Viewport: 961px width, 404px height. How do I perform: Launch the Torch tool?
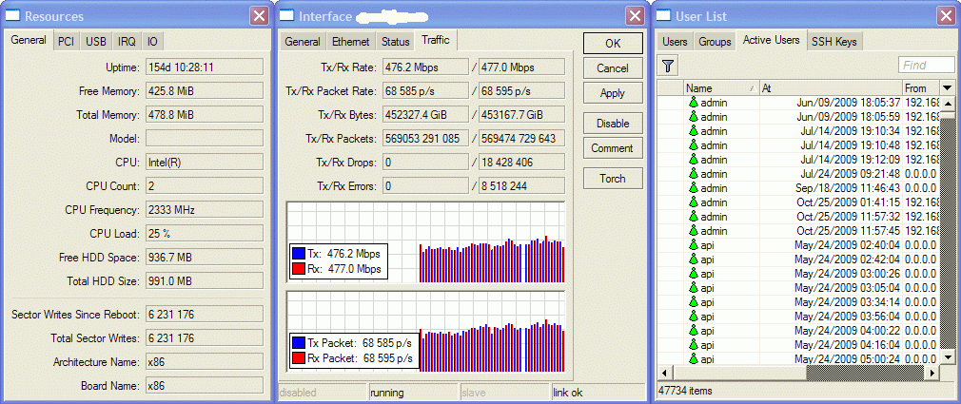(613, 179)
